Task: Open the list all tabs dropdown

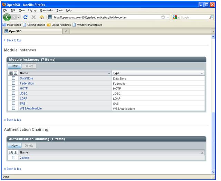Action: (213, 31)
